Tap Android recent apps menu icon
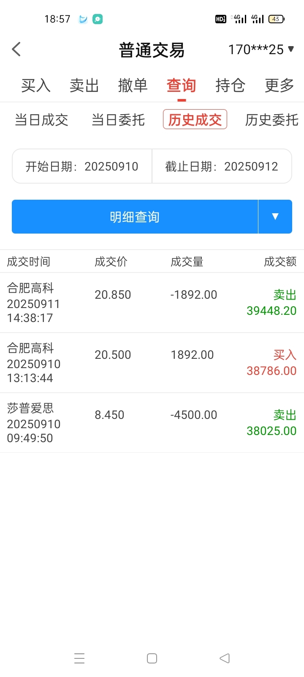Image resolution: width=304 pixels, height=677 pixels. click(79, 658)
